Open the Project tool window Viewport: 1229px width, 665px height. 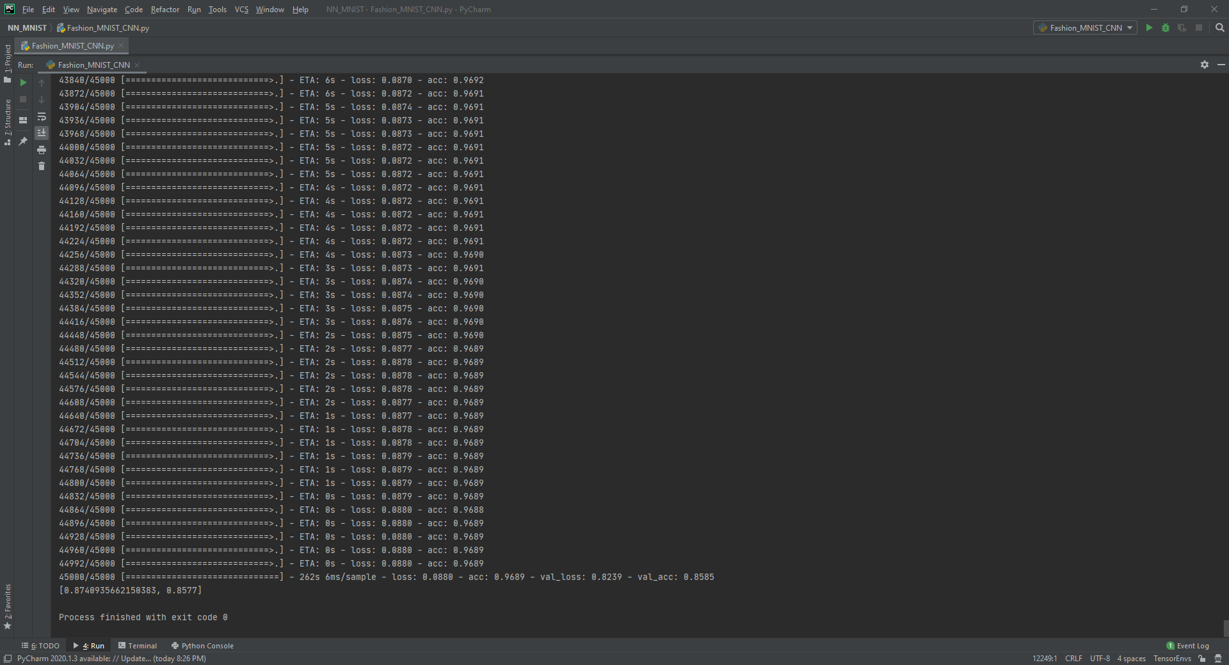(8, 63)
